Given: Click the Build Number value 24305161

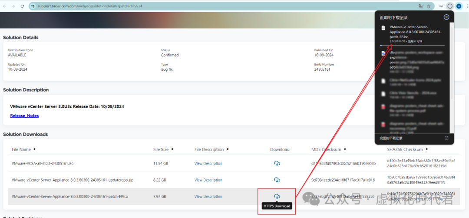Looking at the screenshot, I should 321,69.
